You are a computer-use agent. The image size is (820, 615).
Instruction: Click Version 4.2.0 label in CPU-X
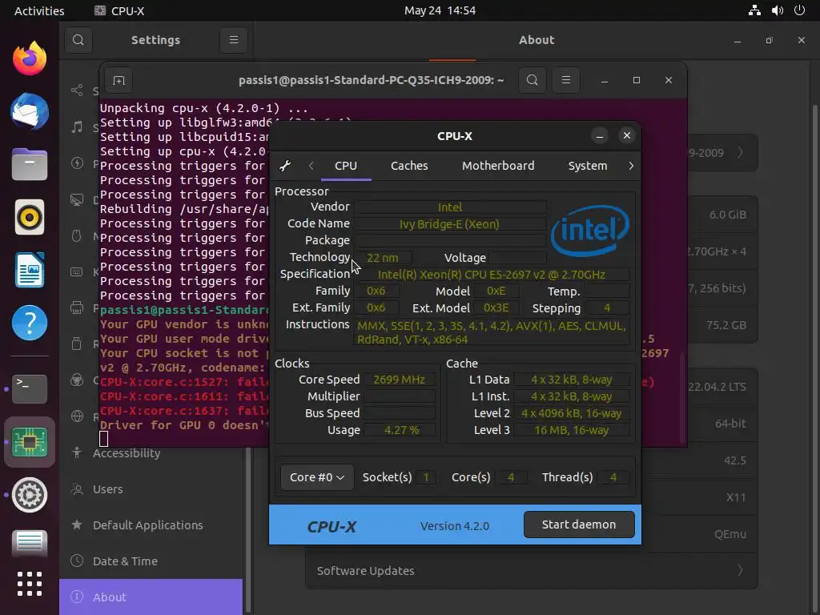[x=455, y=526]
